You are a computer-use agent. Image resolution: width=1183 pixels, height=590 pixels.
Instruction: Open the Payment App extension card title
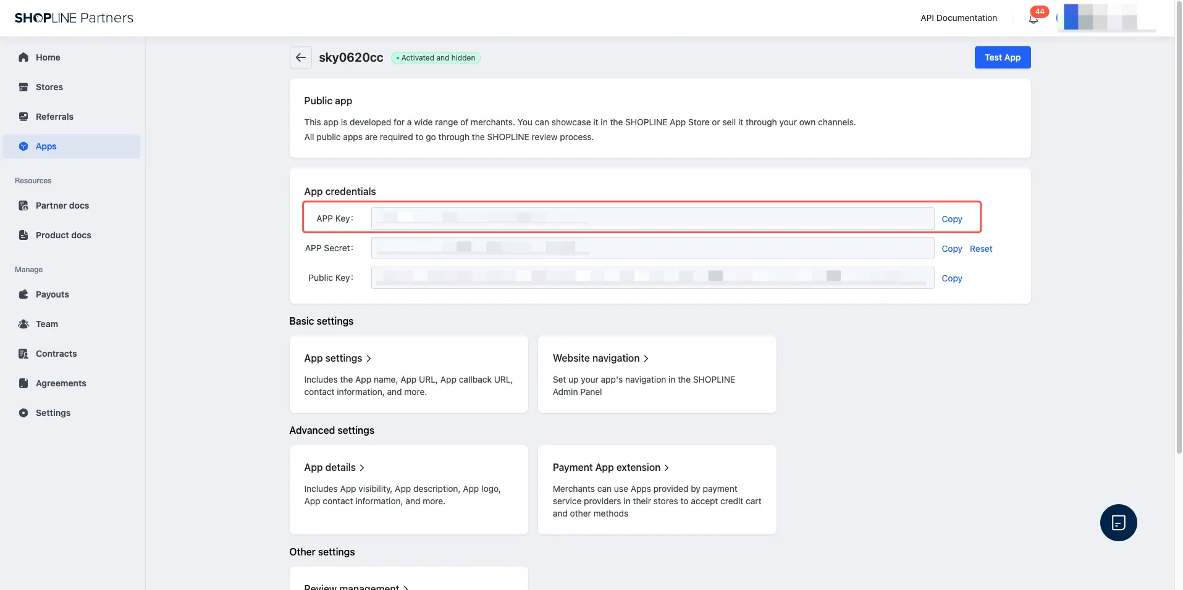pyautogui.click(x=607, y=468)
